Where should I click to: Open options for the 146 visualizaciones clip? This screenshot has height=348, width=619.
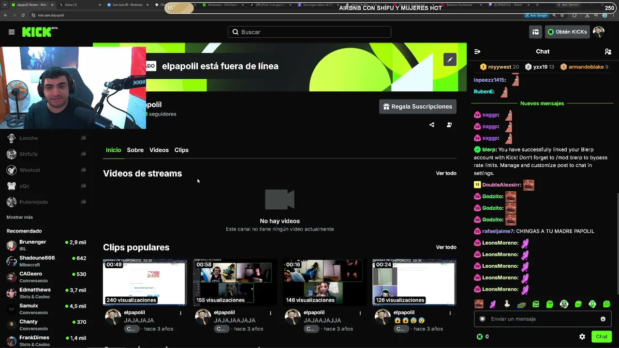point(360,313)
